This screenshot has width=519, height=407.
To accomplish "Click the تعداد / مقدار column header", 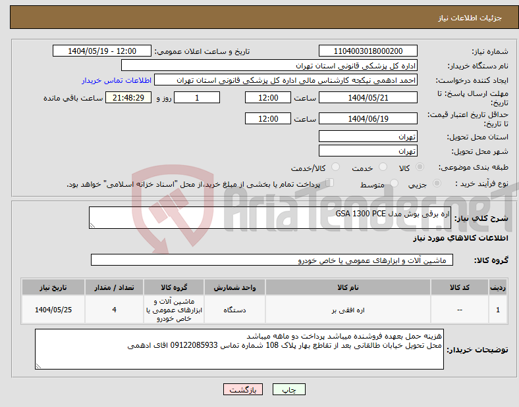I will 114,287.
